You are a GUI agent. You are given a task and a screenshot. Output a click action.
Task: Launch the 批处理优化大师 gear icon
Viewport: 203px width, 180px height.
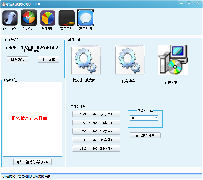coord(86,60)
